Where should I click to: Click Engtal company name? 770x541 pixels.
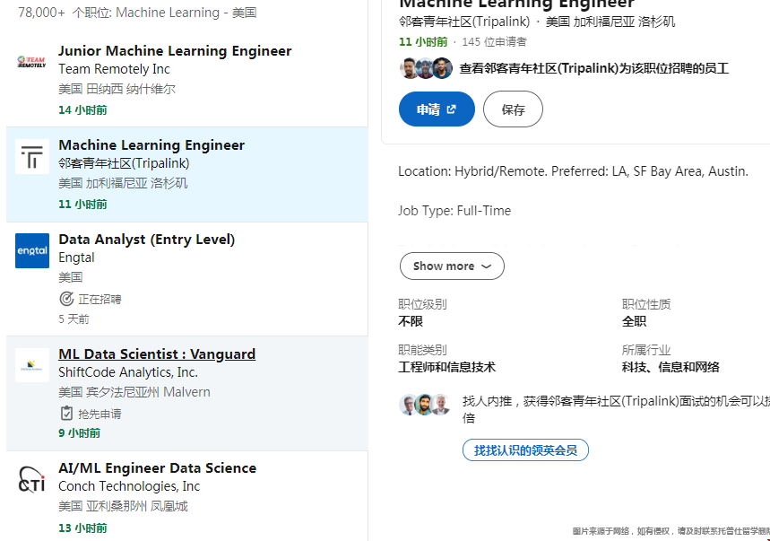(x=76, y=257)
